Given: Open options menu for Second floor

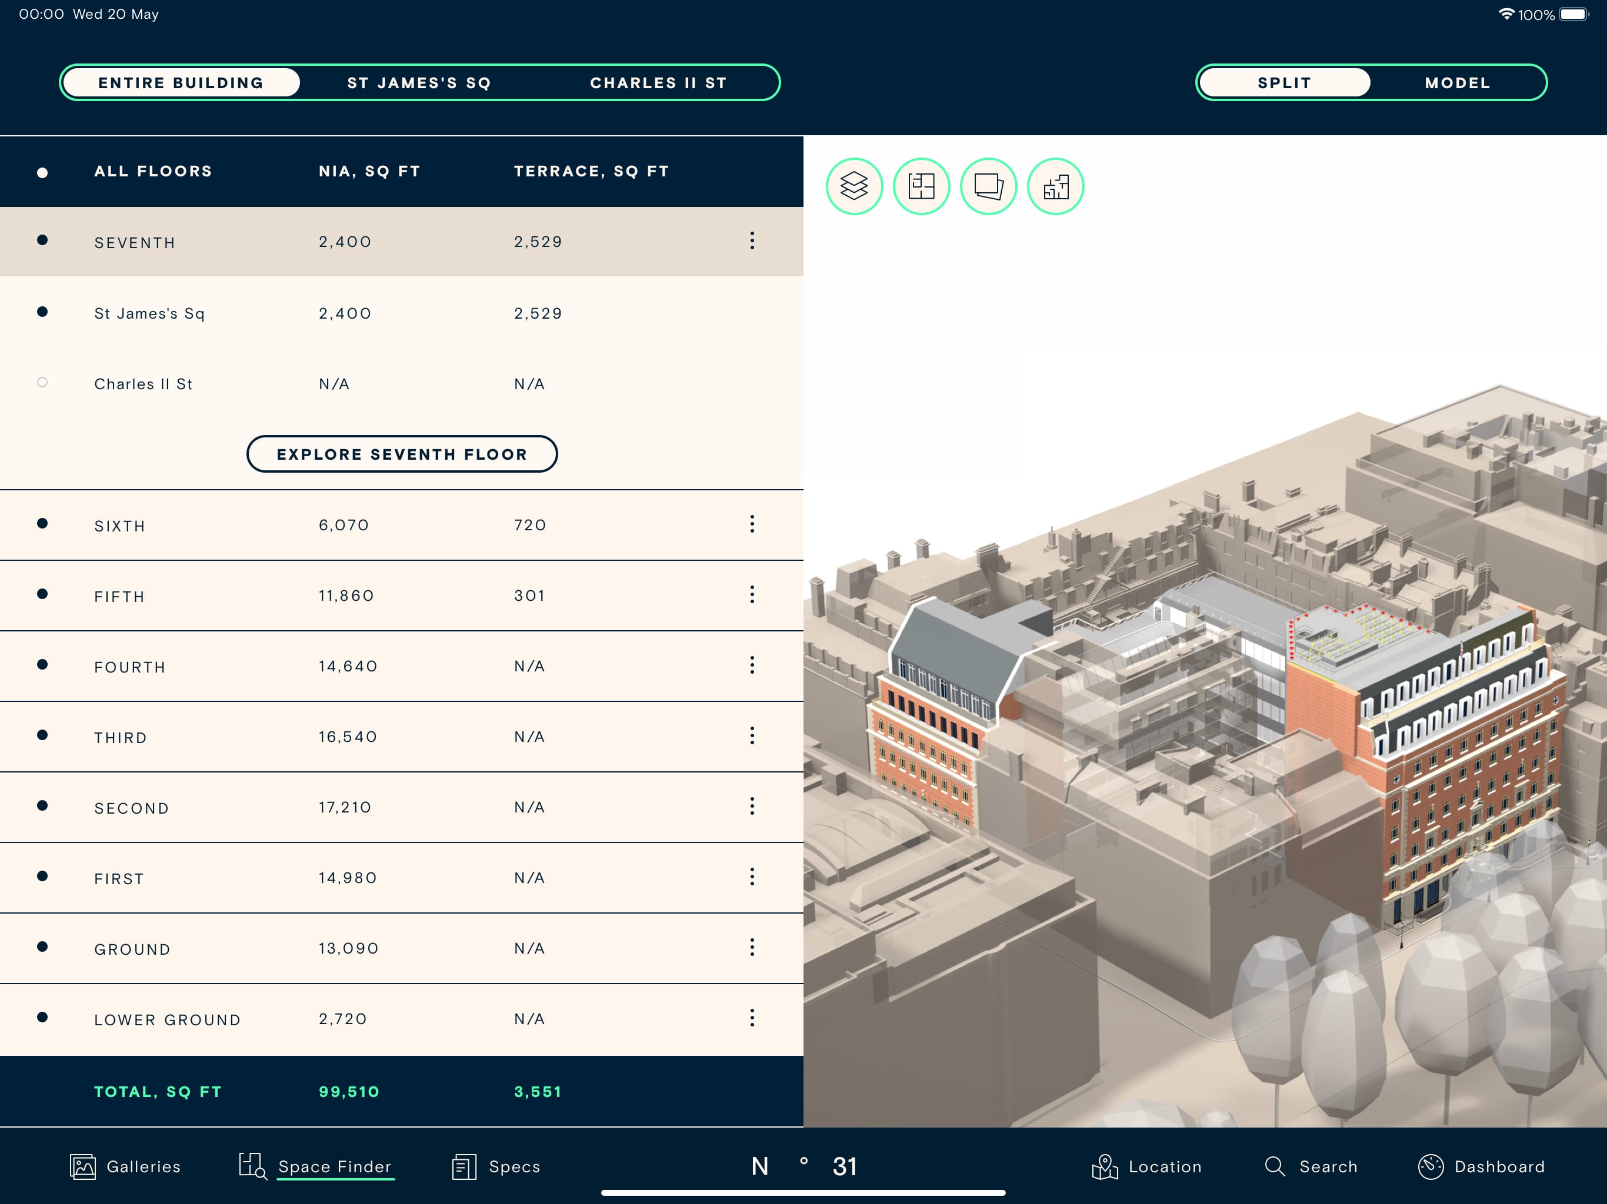Looking at the screenshot, I should (752, 806).
